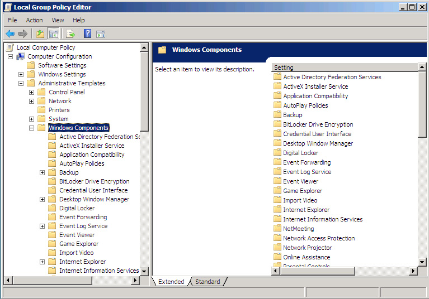Toggle Show/Hide Console Tree toolbar icon
Image resolution: width=429 pixels, height=299 pixels.
pos(53,34)
